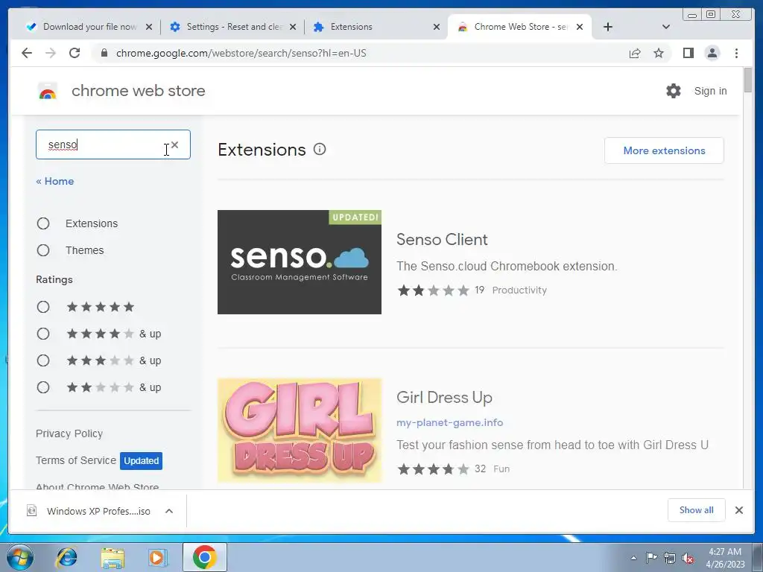
Task: Go back to the previous page
Action: 27,53
